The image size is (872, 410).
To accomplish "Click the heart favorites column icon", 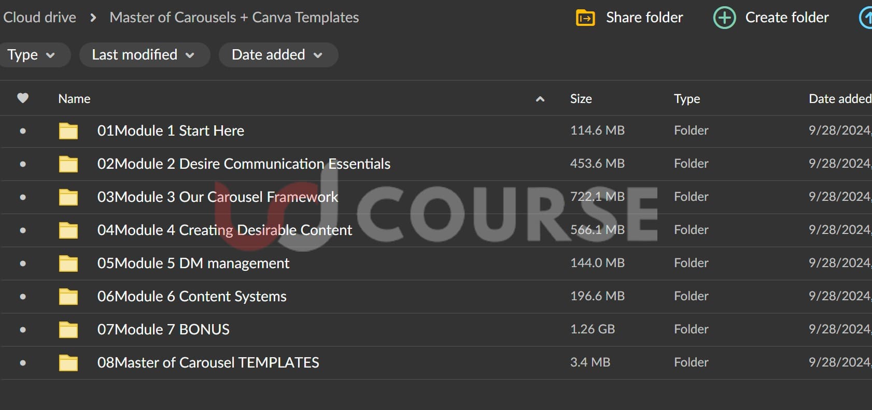I will 23,98.
